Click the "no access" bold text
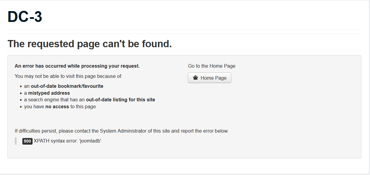 point(57,106)
